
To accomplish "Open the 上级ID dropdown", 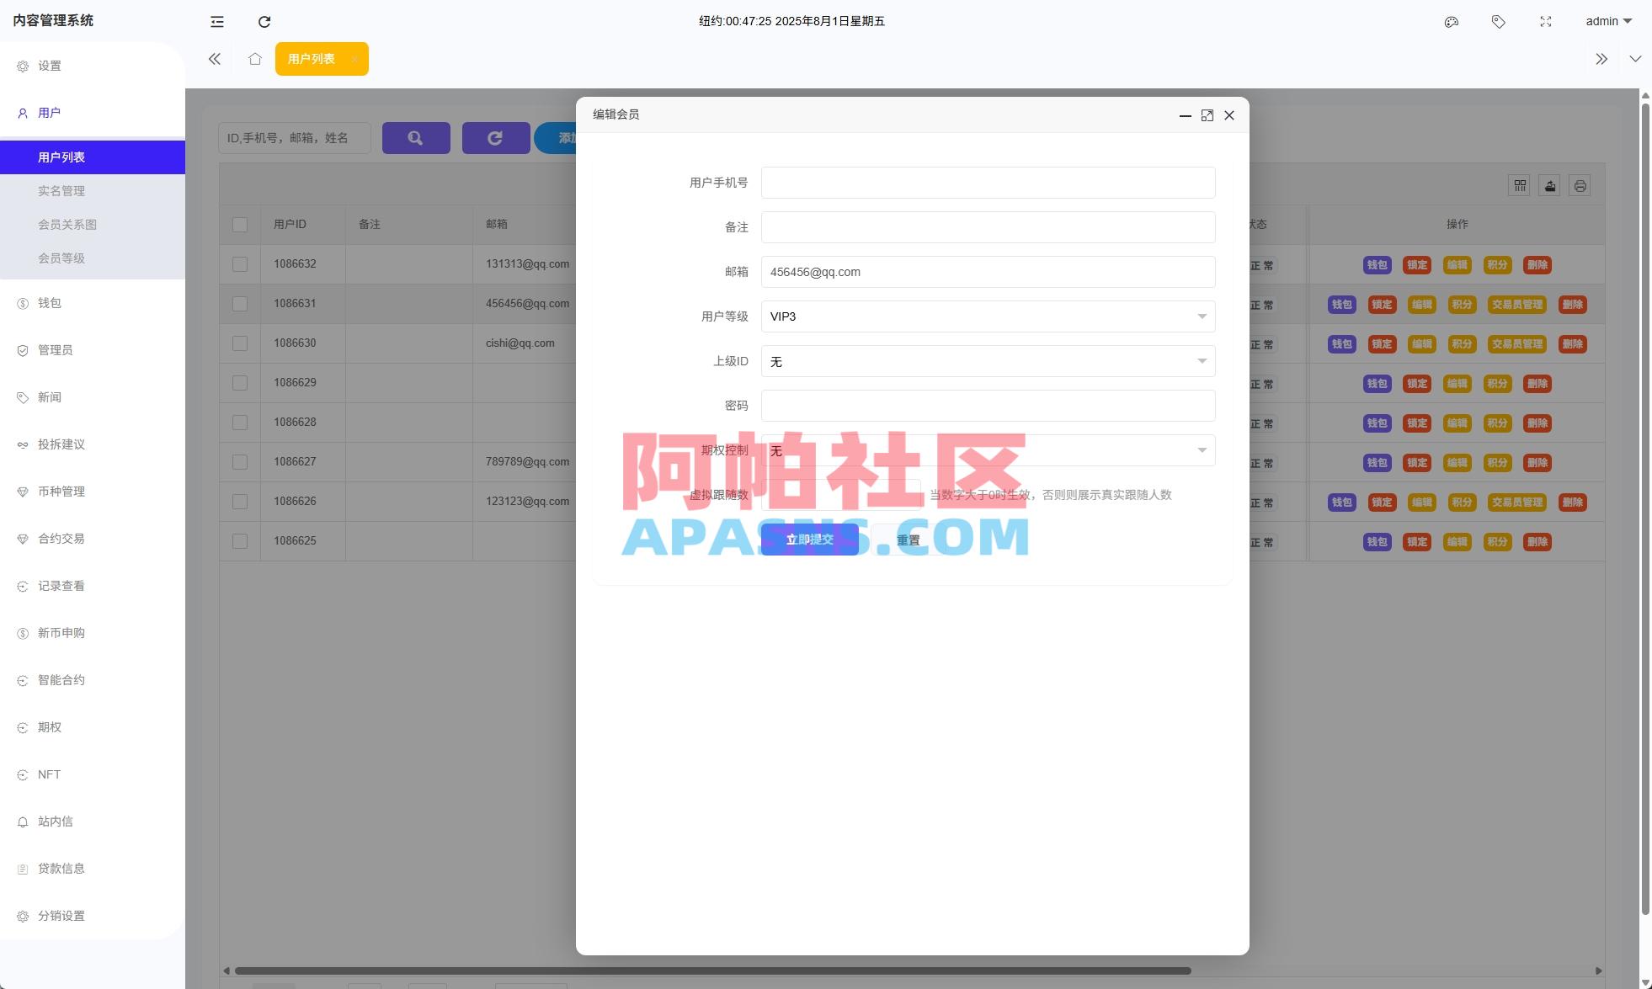I will pos(988,361).
